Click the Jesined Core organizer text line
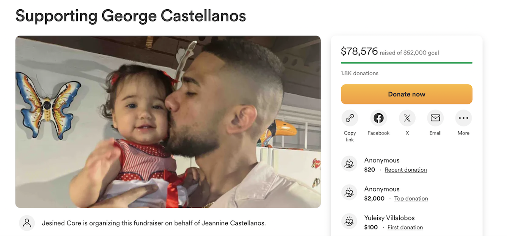This screenshot has width=507, height=236. coord(154,223)
